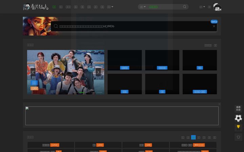Show the next carousel slide
The image size is (244, 152).
point(98,72)
